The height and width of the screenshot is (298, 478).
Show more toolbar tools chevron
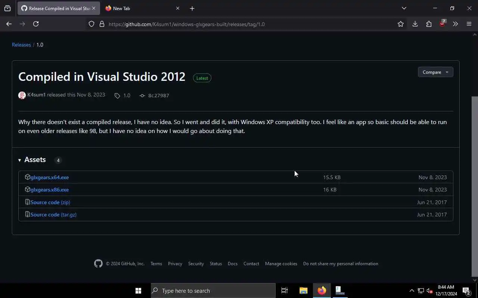pos(455,24)
